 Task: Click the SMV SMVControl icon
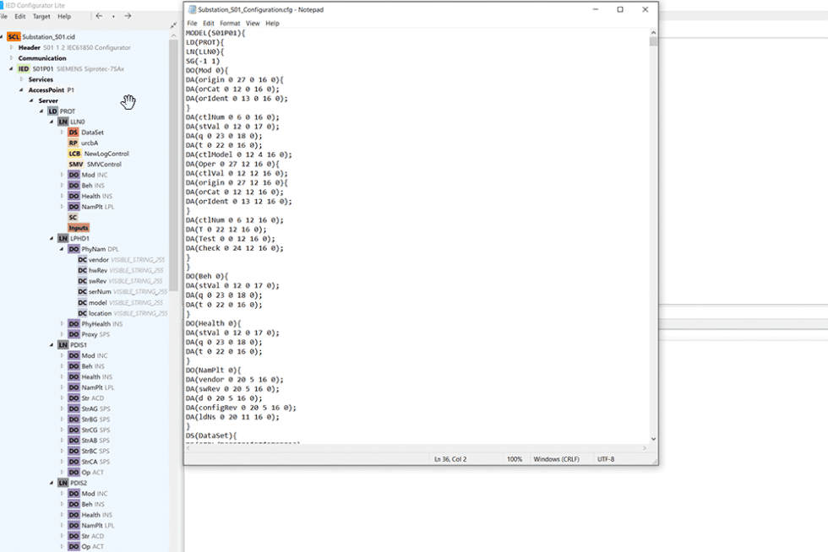tap(76, 165)
